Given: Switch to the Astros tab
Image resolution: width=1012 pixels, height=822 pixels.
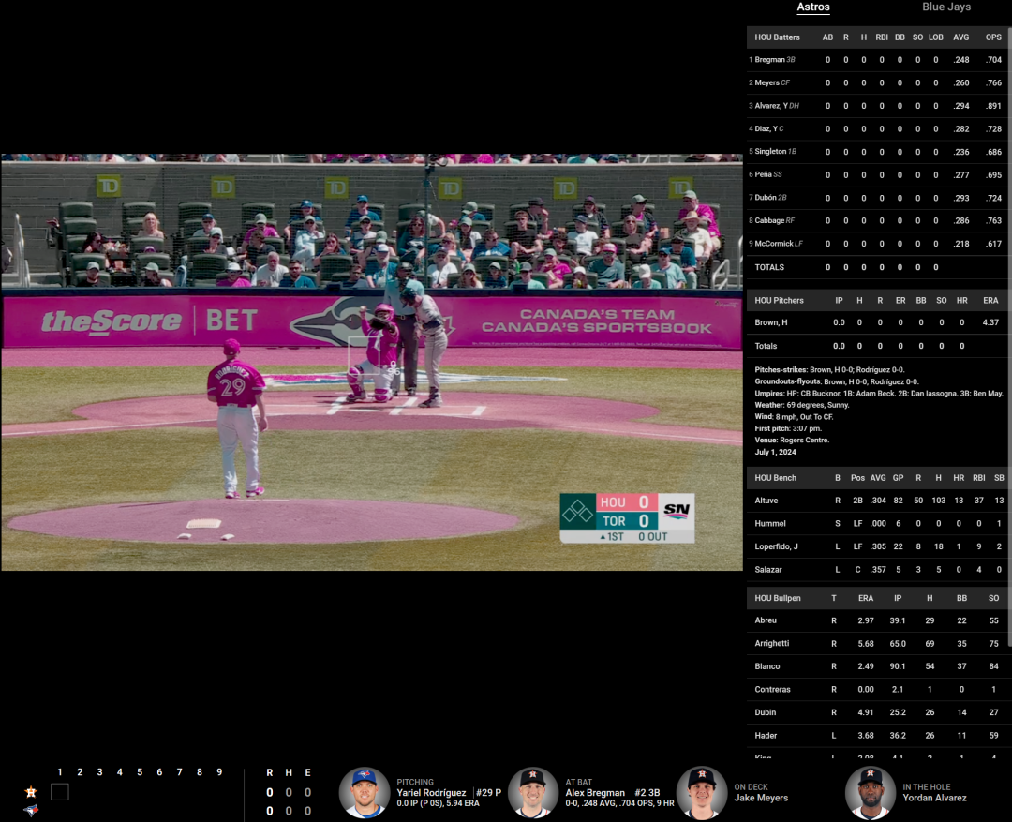Looking at the screenshot, I should [812, 7].
